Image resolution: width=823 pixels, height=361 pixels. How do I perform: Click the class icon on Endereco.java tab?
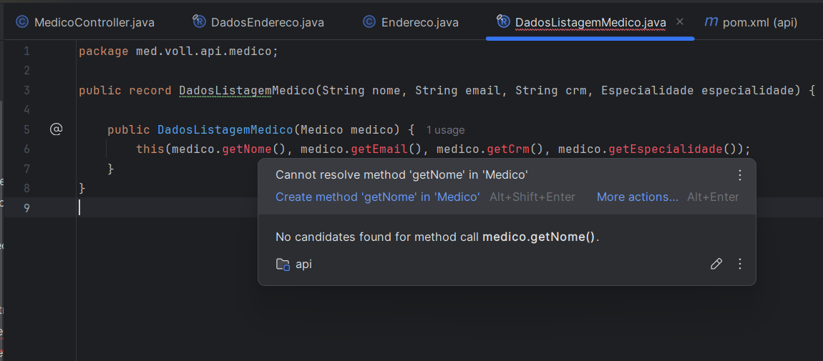pyautogui.click(x=369, y=22)
